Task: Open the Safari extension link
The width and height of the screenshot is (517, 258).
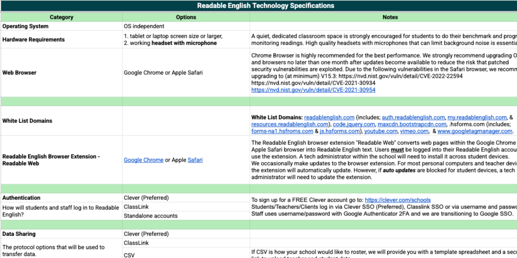Action: 195,160
